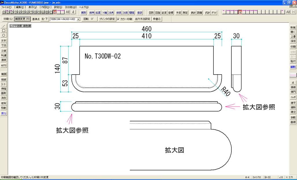Viewport: 297px width, 180px height.
Task: Open the 表示(V) menu
Action: (x=33, y=7)
